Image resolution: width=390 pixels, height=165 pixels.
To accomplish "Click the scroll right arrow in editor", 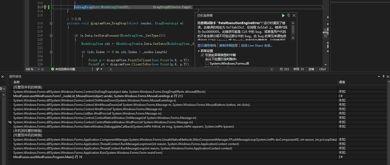I will [272, 69].
